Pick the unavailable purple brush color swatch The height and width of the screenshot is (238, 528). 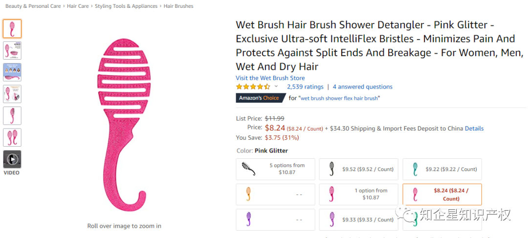275,220
